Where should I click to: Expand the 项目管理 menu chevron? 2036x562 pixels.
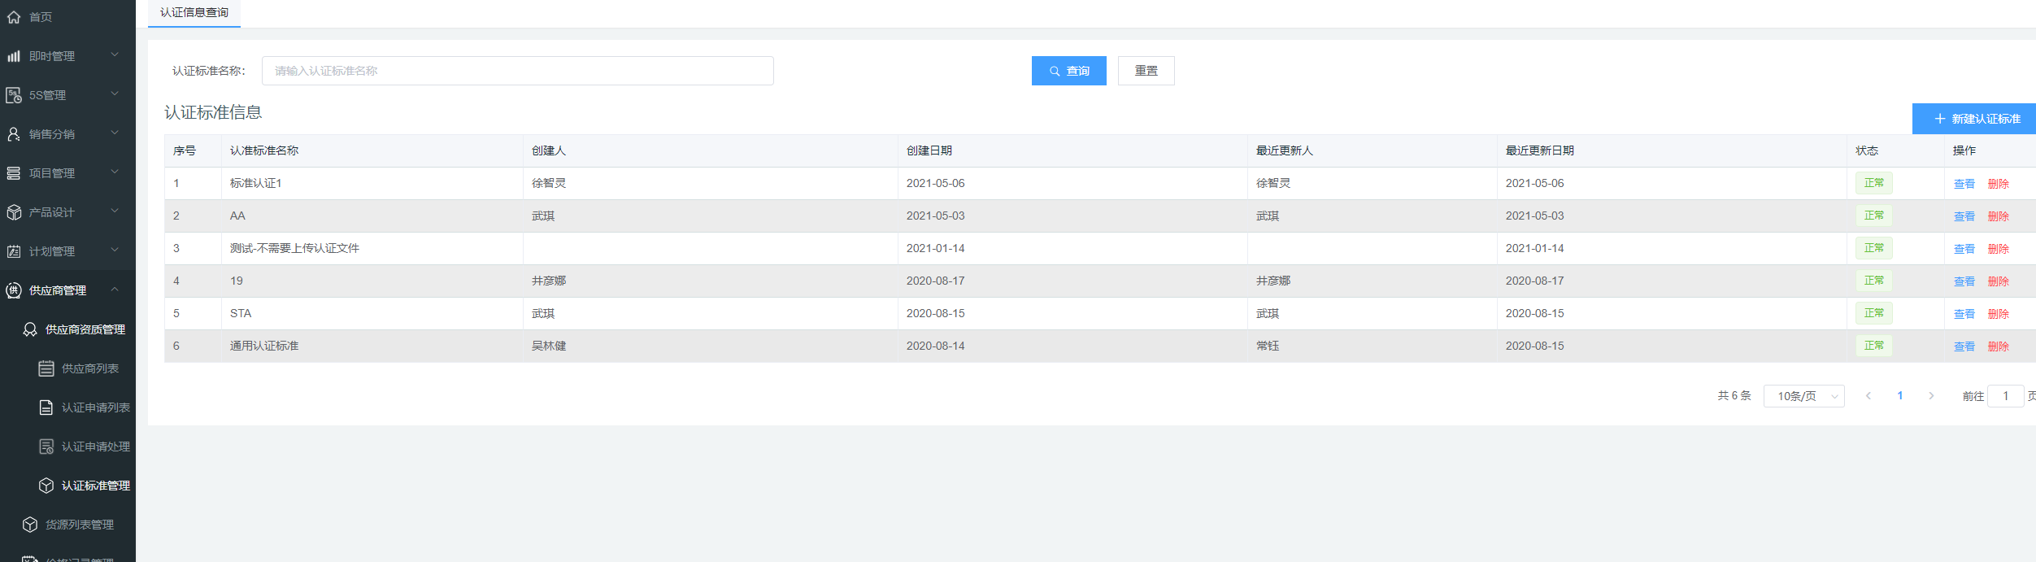(115, 172)
